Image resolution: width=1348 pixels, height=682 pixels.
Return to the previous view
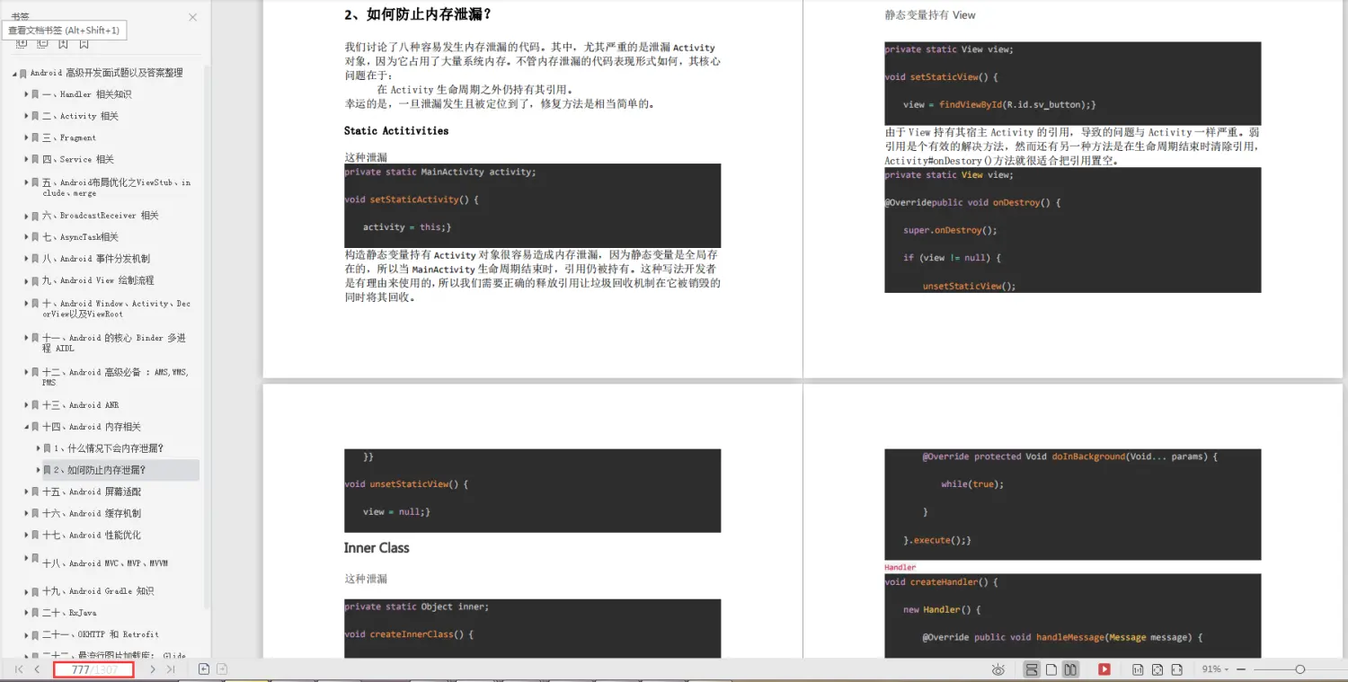pyautogui.click(x=204, y=669)
